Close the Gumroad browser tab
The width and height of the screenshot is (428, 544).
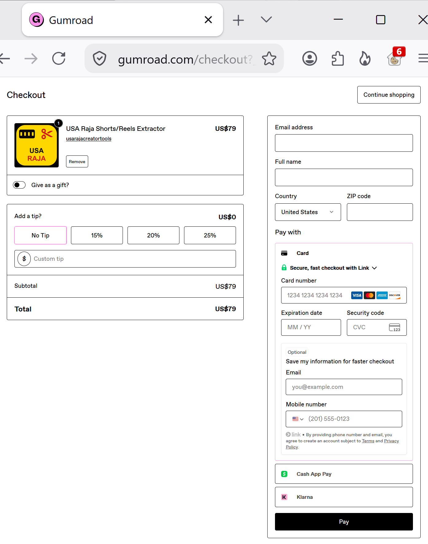click(208, 20)
